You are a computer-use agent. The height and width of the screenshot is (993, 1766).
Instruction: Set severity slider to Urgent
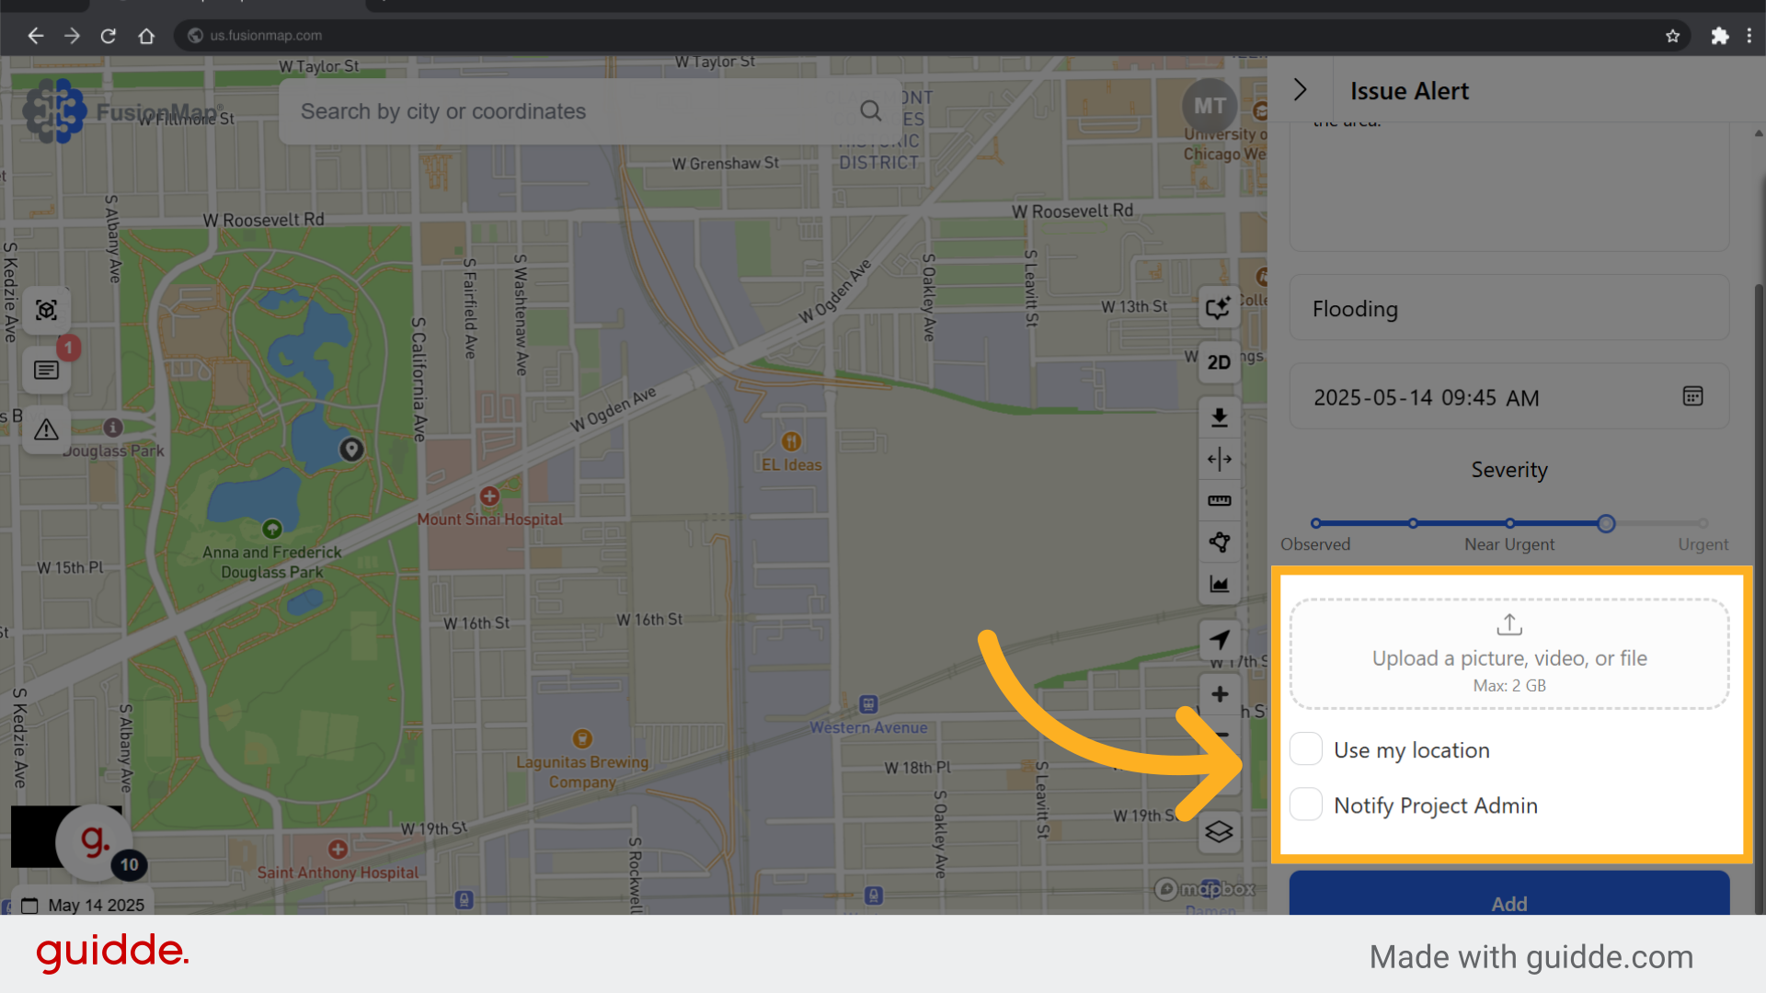tap(1703, 523)
